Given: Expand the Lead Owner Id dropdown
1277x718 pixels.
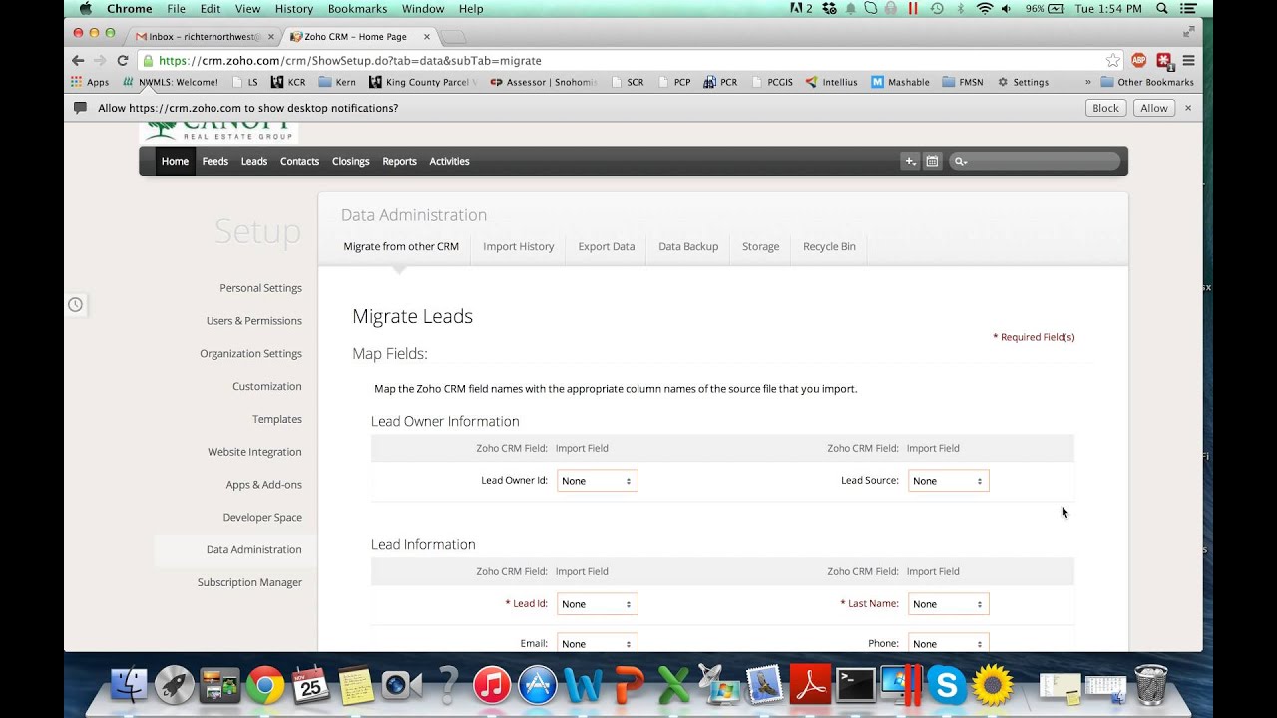Looking at the screenshot, I should pyautogui.click(x=597, y=481).
